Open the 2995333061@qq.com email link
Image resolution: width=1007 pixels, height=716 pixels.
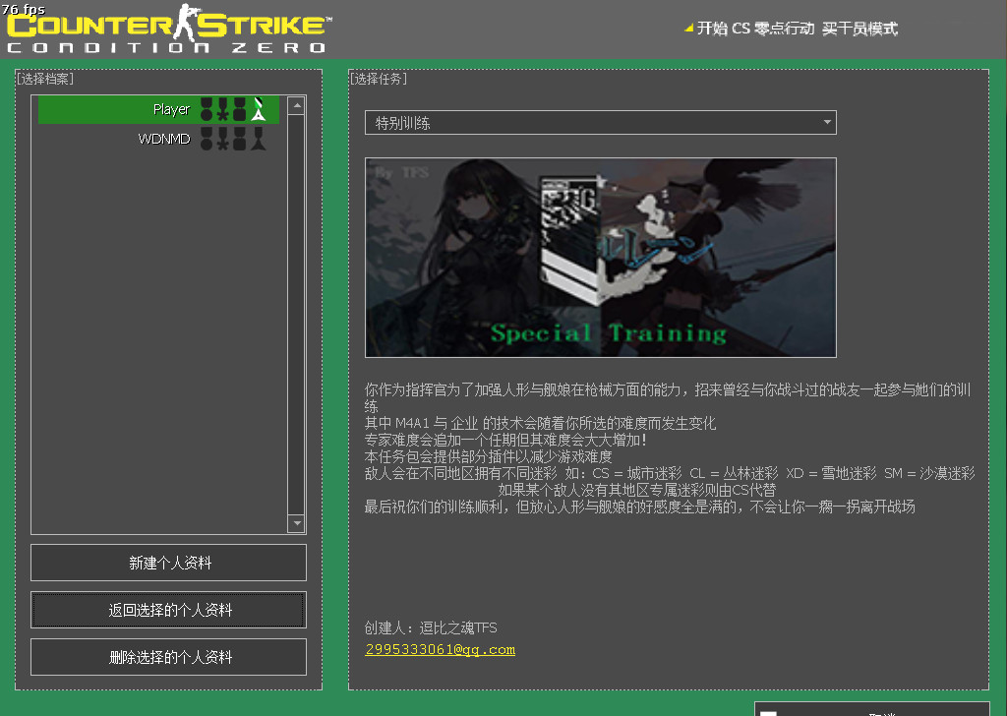pos(440,649)
